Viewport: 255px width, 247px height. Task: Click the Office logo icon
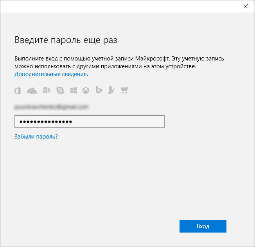pyautogui.click(x=18, y=91)
